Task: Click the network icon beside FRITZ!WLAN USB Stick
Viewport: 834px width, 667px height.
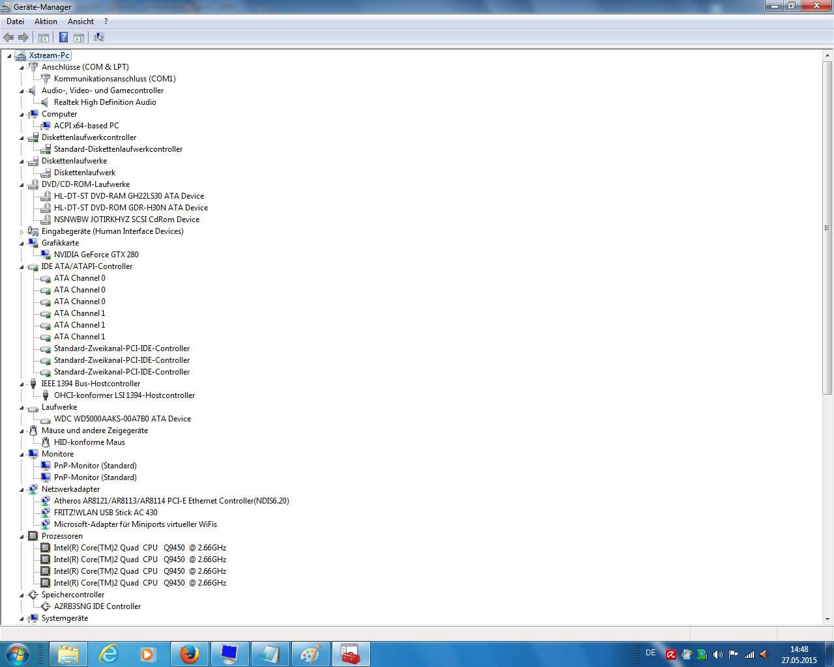Action: 46,513
